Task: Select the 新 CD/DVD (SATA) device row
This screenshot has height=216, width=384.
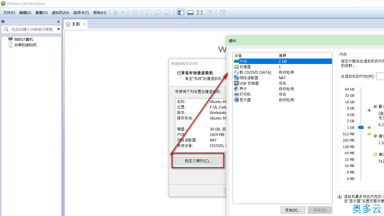Action: click(282, 72)
